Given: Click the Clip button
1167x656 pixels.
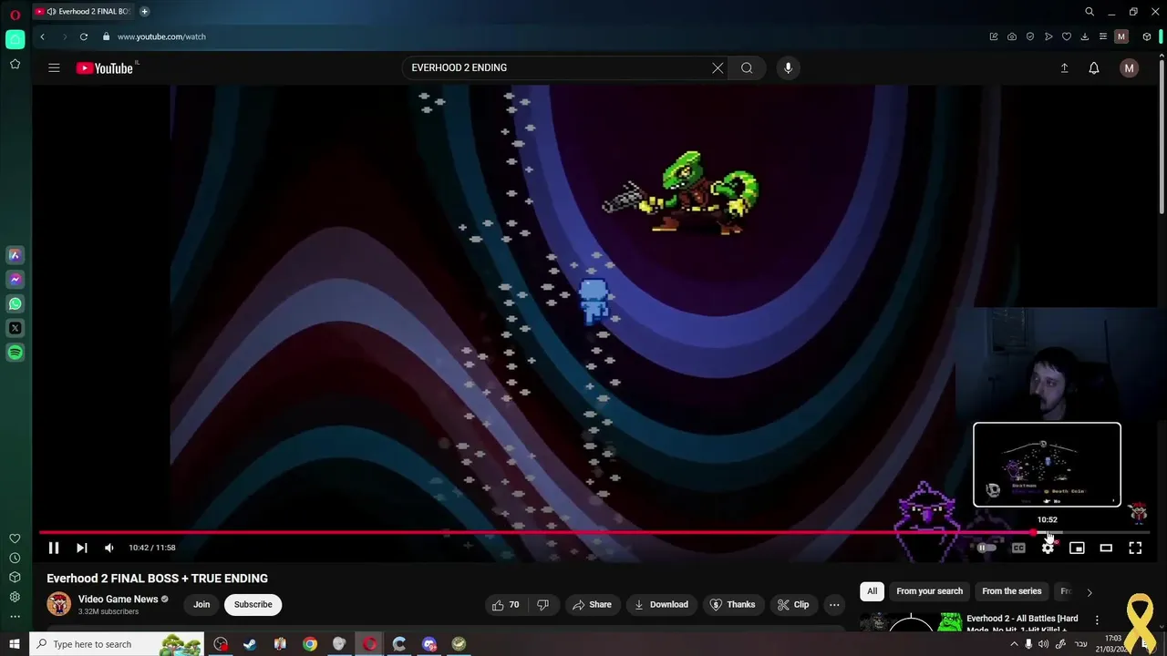Looking at the screenshot, I should click(792, 604).
